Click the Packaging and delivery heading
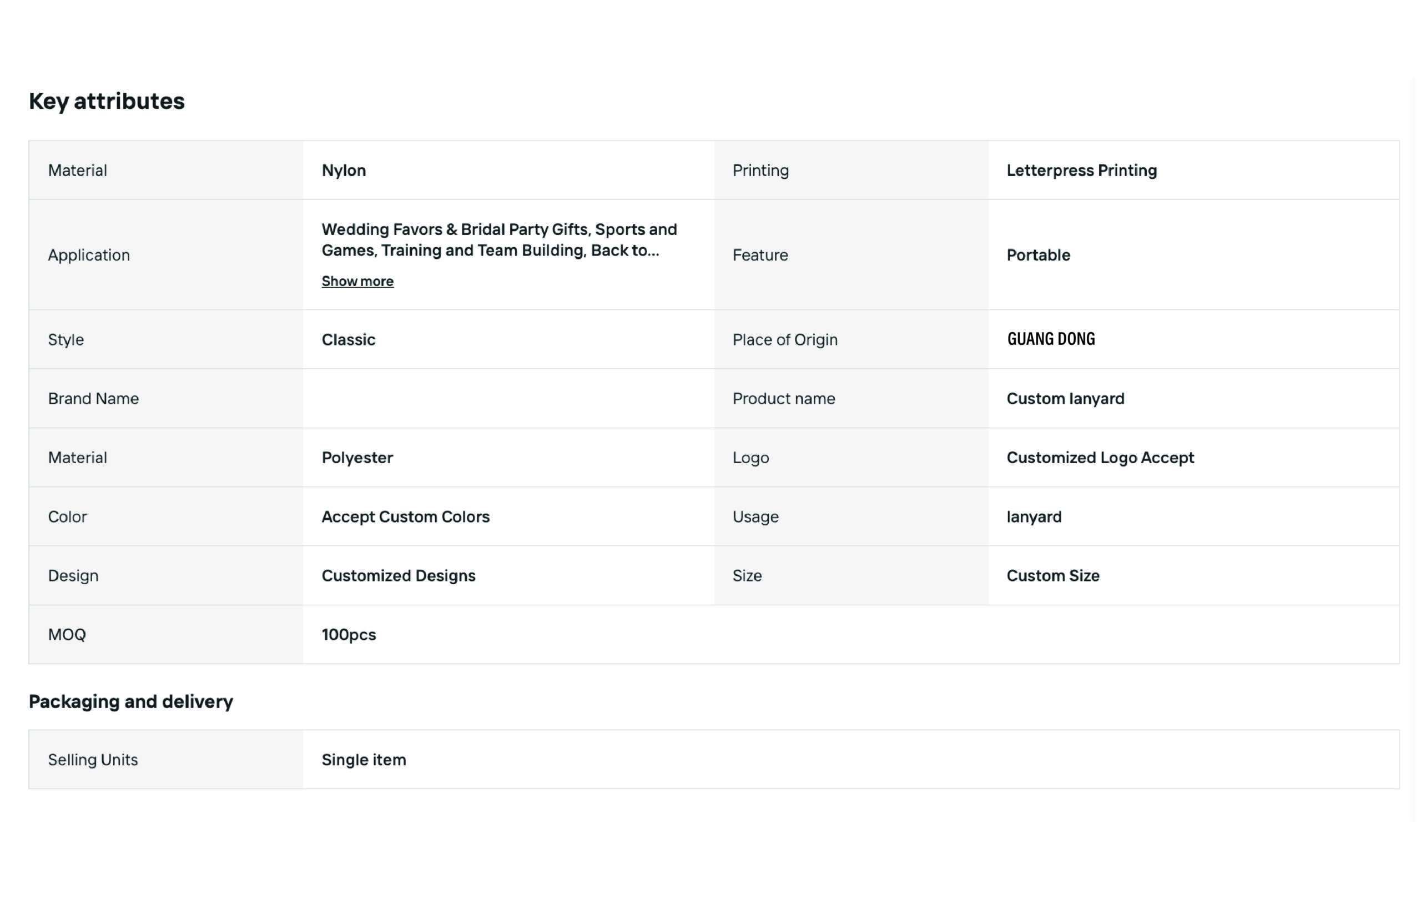 pyautogui.click(x=131, y=701)
